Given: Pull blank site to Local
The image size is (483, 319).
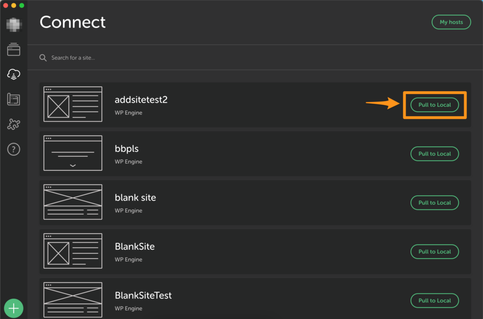Looking at the screenshot, I should [x=434, y=202].
